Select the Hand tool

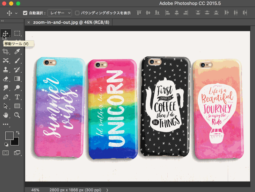tap(6, 115)
